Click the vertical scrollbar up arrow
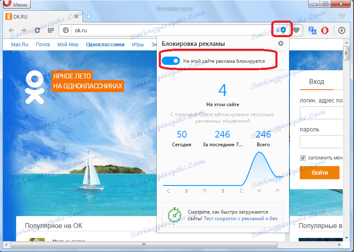 coord(346,42)
